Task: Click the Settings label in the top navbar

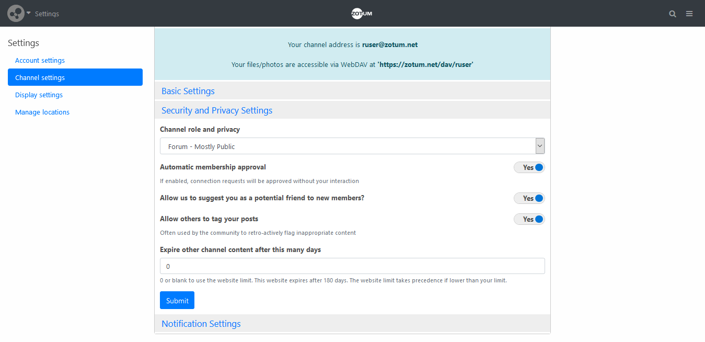Action: [x=47, y=14]
